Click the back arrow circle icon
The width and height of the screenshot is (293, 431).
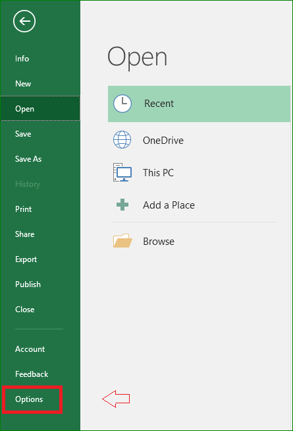coord(24,21)
